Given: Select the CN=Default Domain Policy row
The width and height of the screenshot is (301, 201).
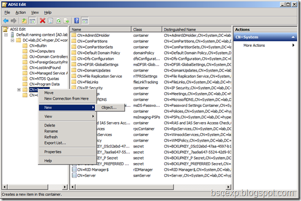Looking at the screenshot, I should [x=151, y=53].
